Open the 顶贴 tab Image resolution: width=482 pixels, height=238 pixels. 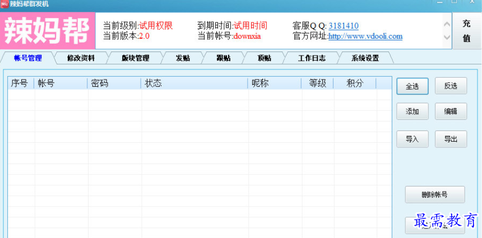pos(265,58)
